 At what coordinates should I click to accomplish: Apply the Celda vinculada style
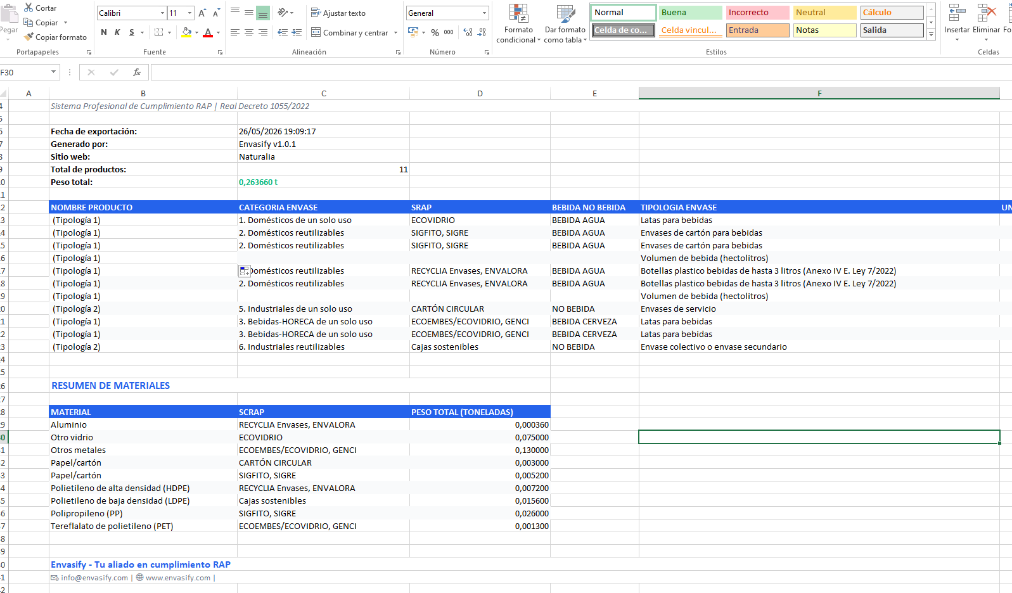(690, 30)
